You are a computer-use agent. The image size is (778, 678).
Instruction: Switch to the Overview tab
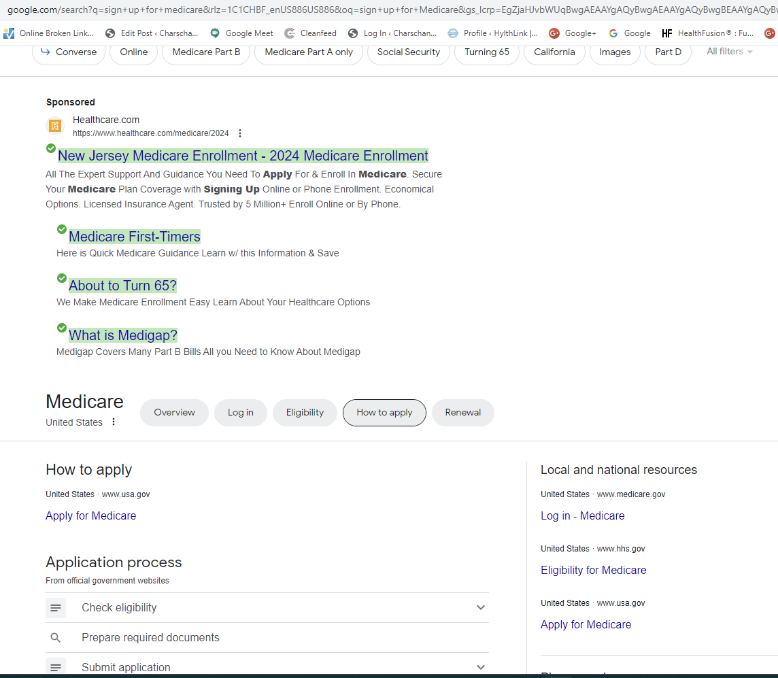[x=174, y=413]
